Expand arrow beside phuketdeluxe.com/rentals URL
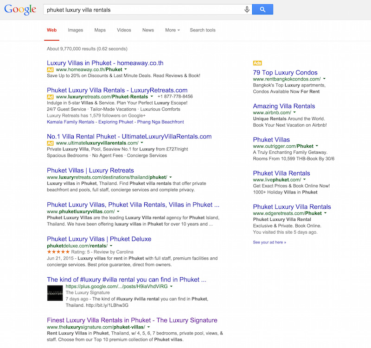This screenshot has width=371, height=348. (x=111, y=246)
